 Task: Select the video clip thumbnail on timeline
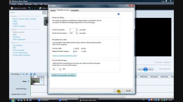click(37, 81)
